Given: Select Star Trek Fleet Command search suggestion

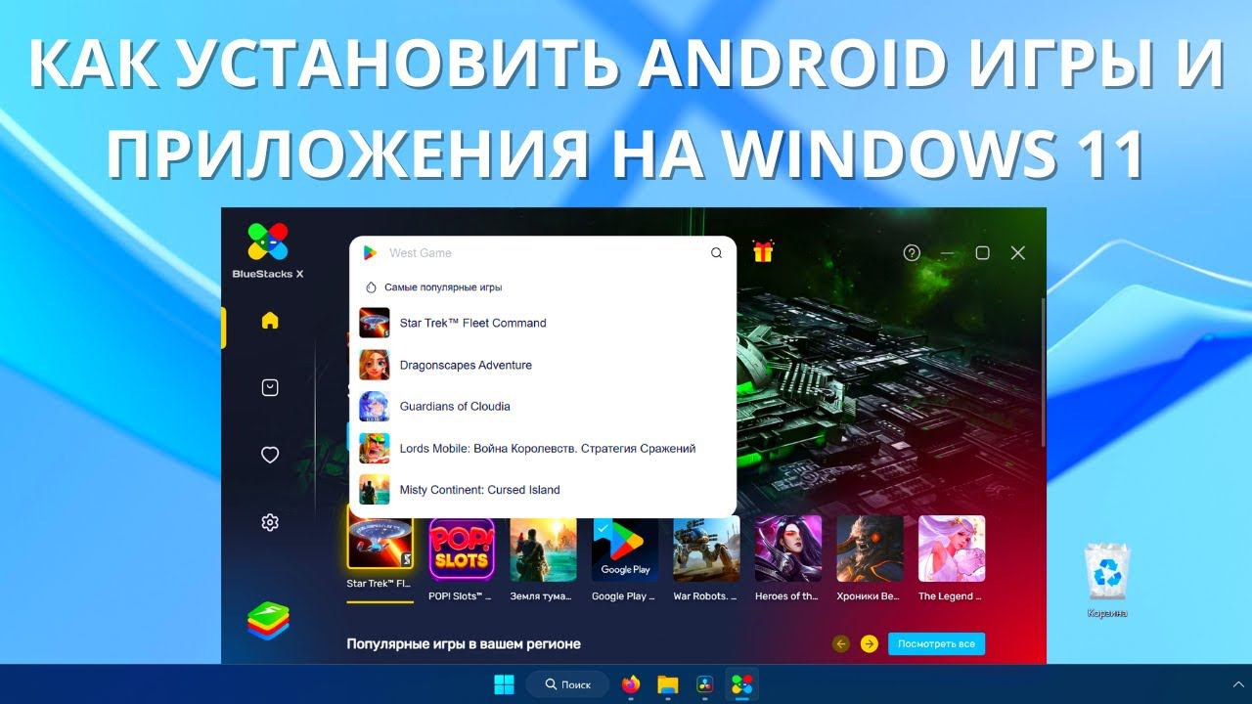Looking at the screenshot, I should click(x=543, y=323).
